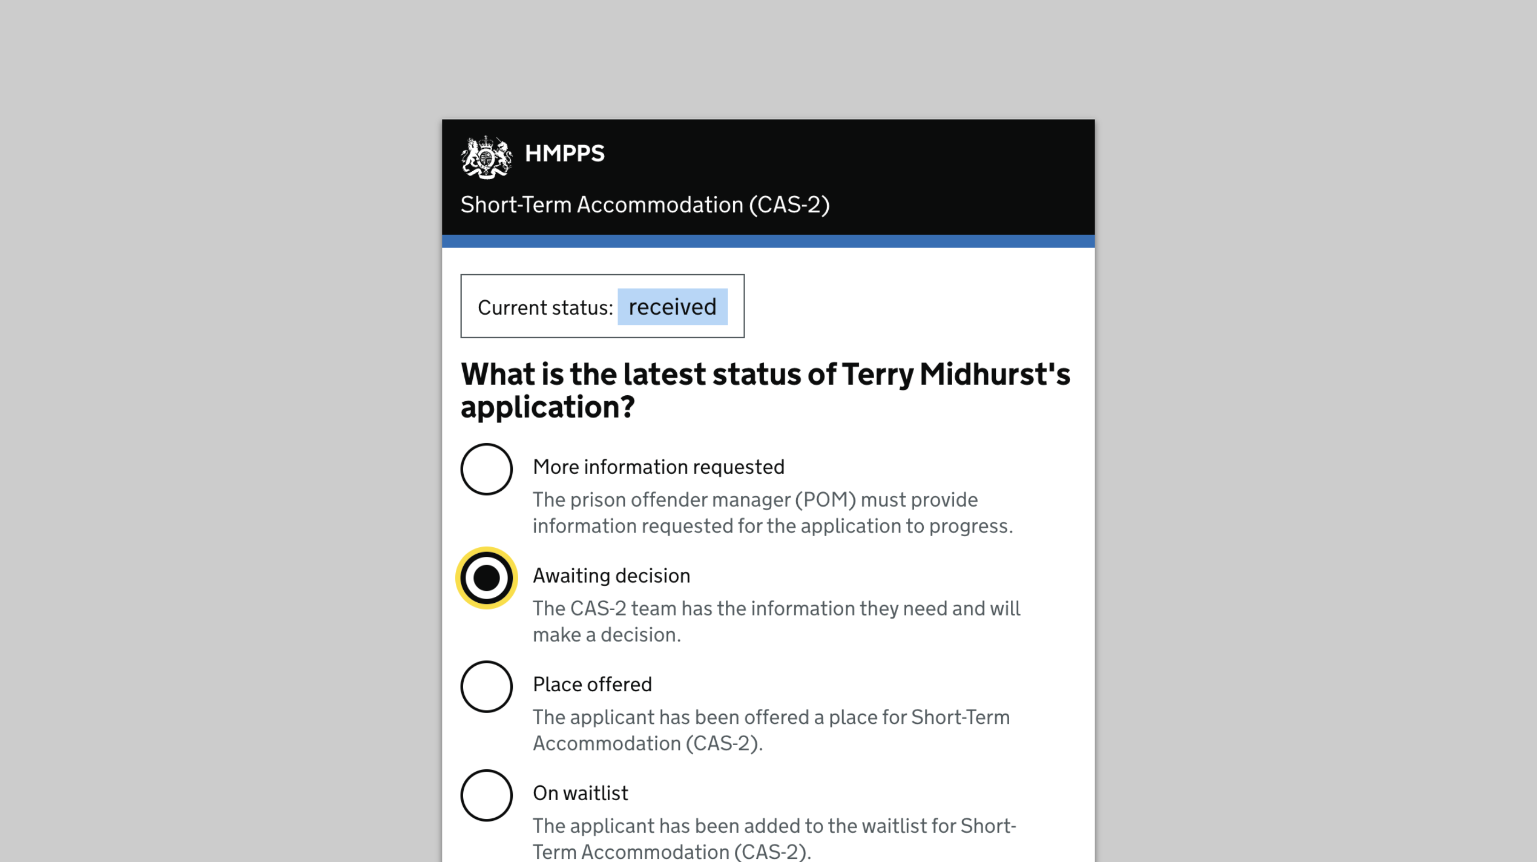The width and height of the screenshot is (1537, 862).
Task: Click the CAS-2 team hint under Awaiting decision
Action: coord(777,621)
